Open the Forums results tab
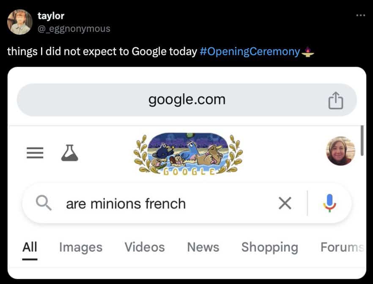 point(342,247)
